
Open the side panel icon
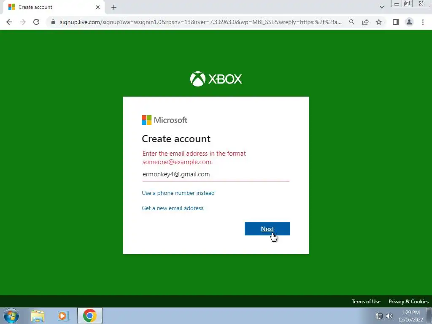[396, 22]
